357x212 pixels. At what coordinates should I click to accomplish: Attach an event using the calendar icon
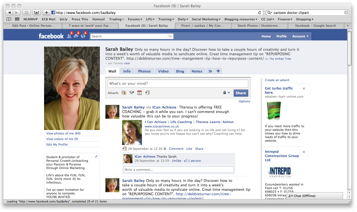click(x=139, y=92)
